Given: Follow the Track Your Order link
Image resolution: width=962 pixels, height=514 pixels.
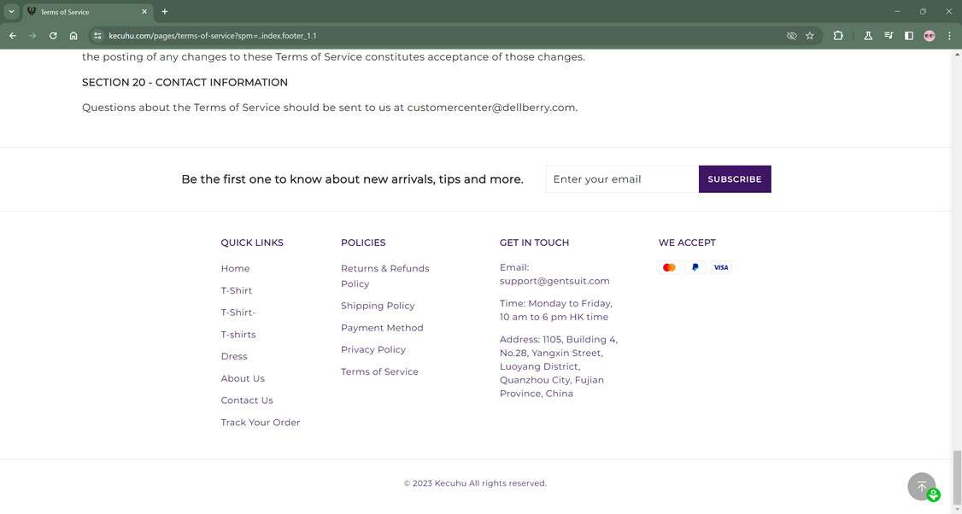Looking at the screenshot, I should [x=261, y=422].
